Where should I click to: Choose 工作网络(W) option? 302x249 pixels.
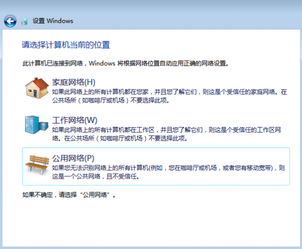pos(74,120)
